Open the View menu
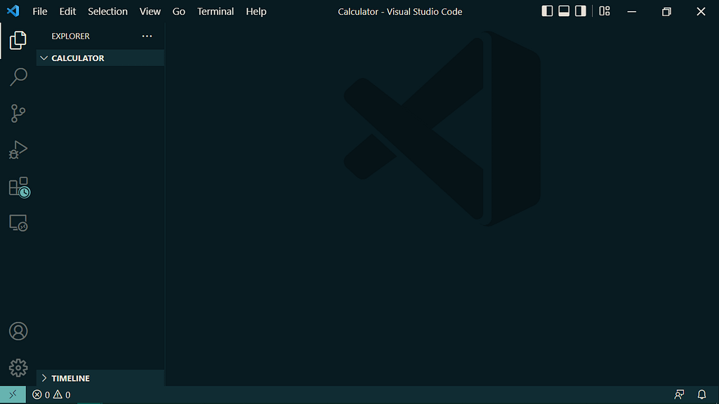 [150, 11]
